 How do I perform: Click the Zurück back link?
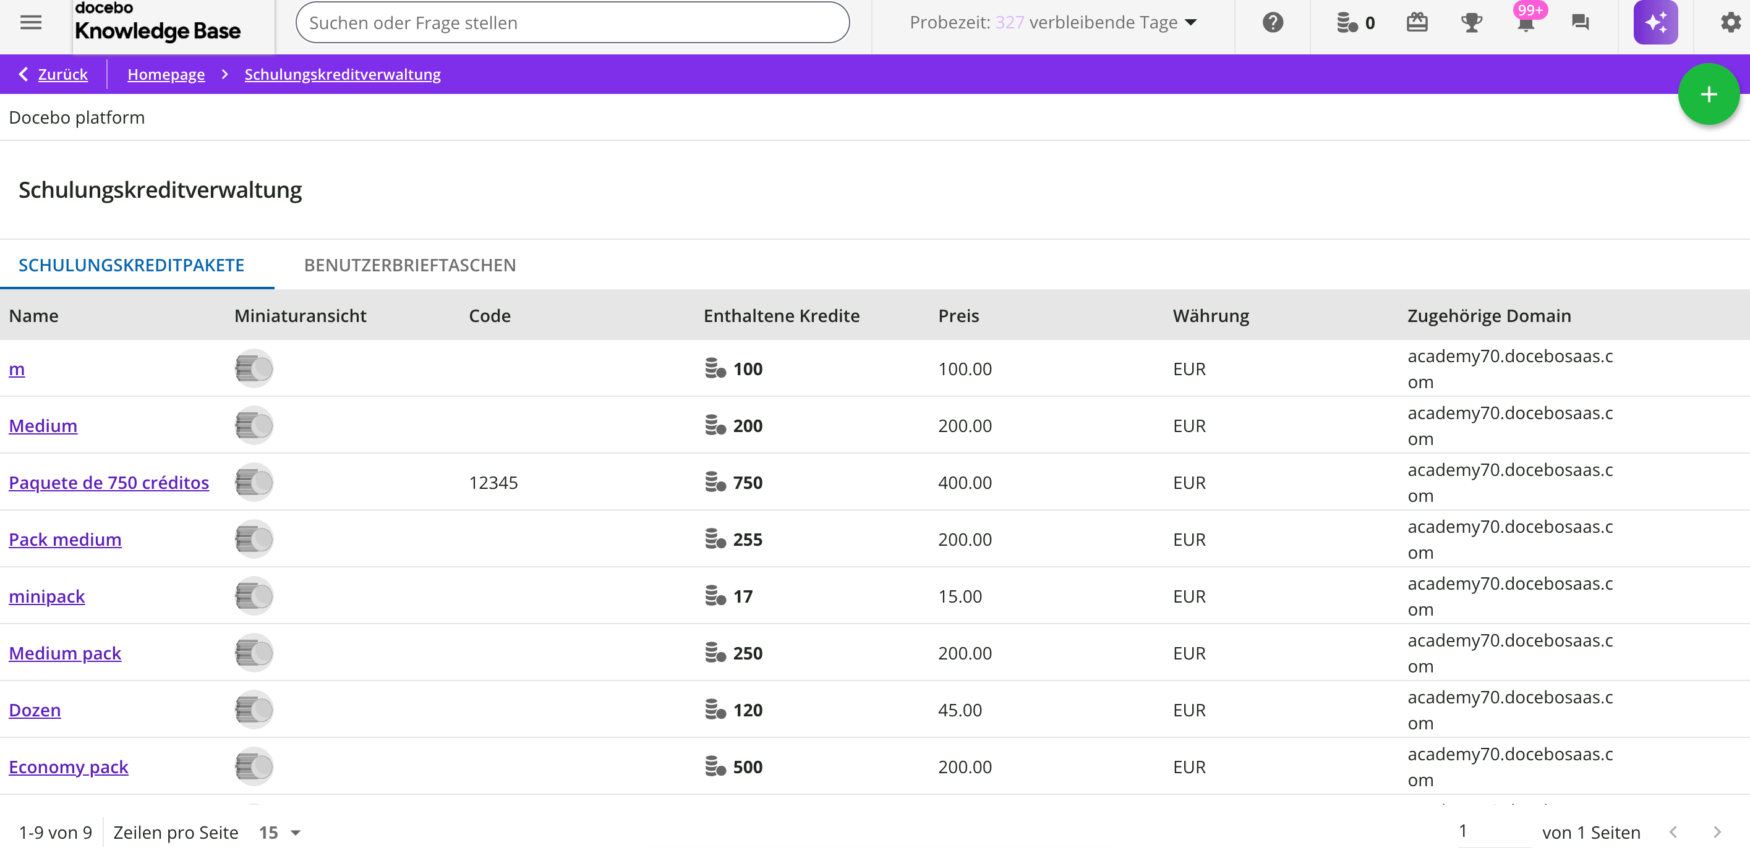point(62,74)
